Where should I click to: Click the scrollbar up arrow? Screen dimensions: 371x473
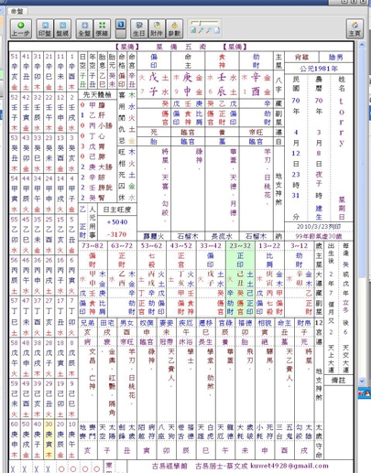point(362,46)
